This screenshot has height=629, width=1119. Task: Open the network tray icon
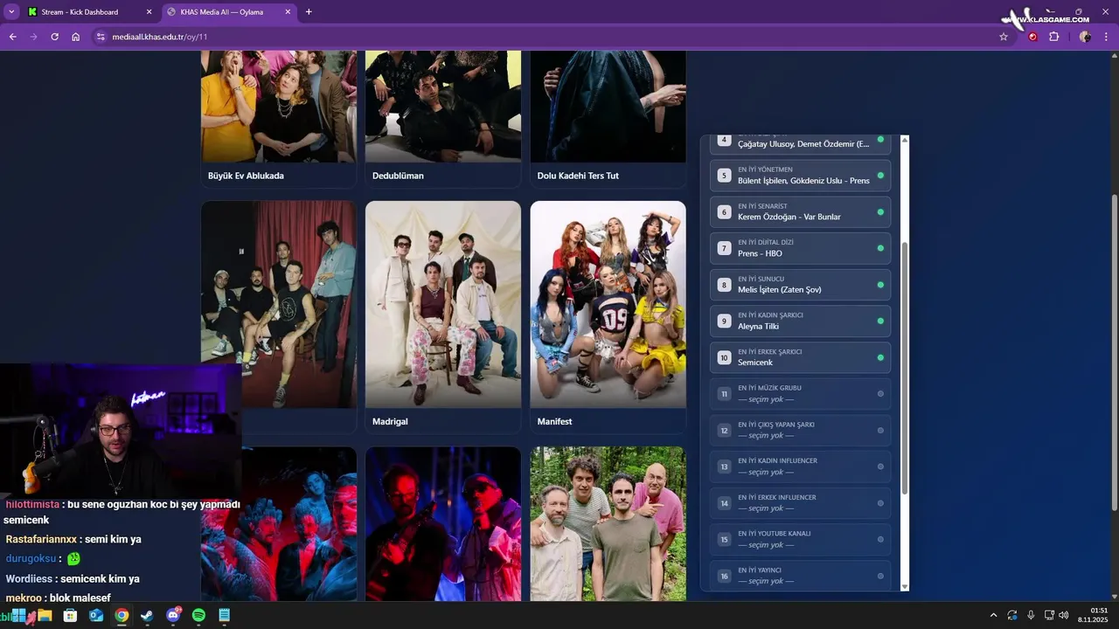point(1049,616)
